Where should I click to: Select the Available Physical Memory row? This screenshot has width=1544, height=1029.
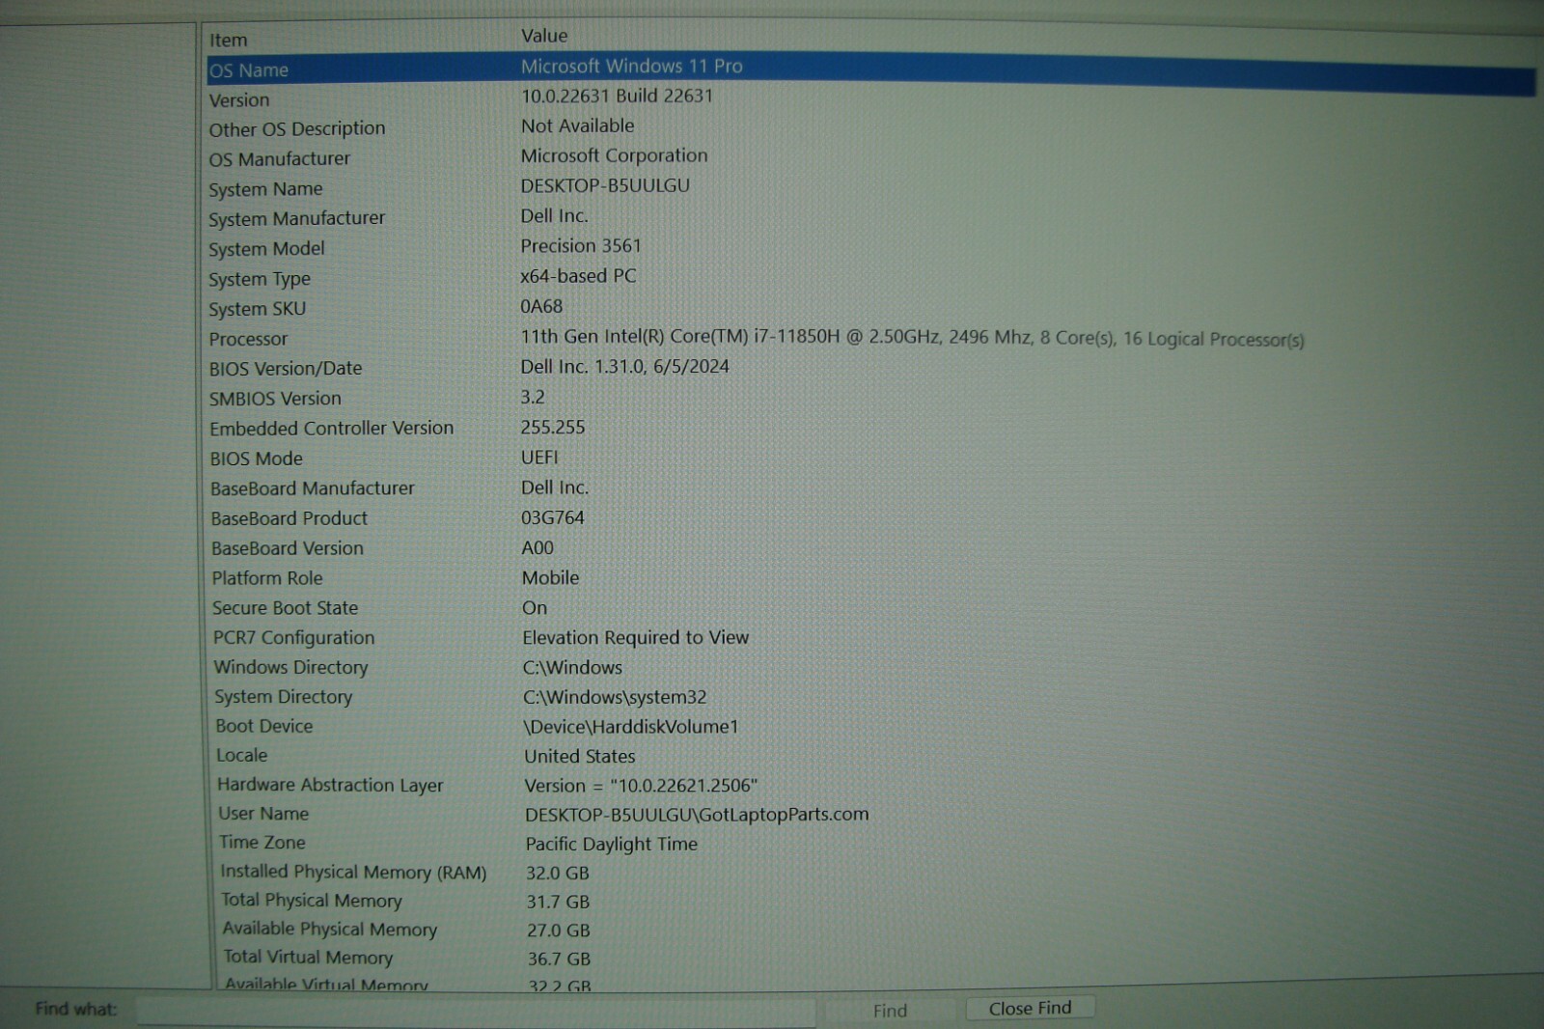click(329, 929)
